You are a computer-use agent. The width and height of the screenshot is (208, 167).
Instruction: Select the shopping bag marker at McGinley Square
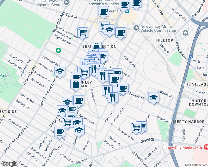[x=76, y=85]
